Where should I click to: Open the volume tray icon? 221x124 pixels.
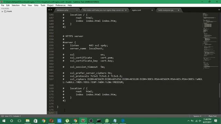[x=200, y=121]
